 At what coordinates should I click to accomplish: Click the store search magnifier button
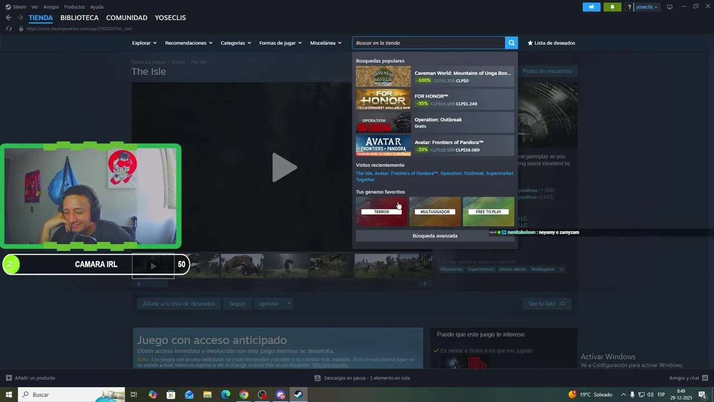point(512,43)
